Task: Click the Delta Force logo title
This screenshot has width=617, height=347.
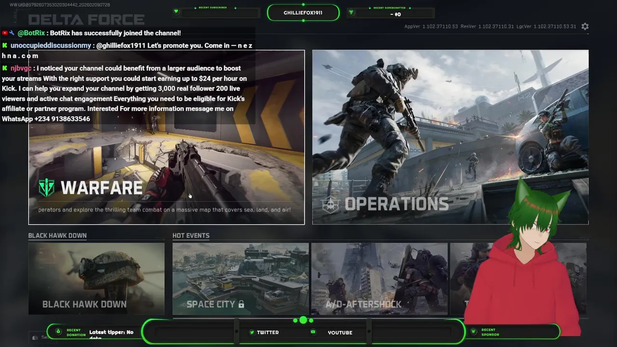Action: click(86, 20)
